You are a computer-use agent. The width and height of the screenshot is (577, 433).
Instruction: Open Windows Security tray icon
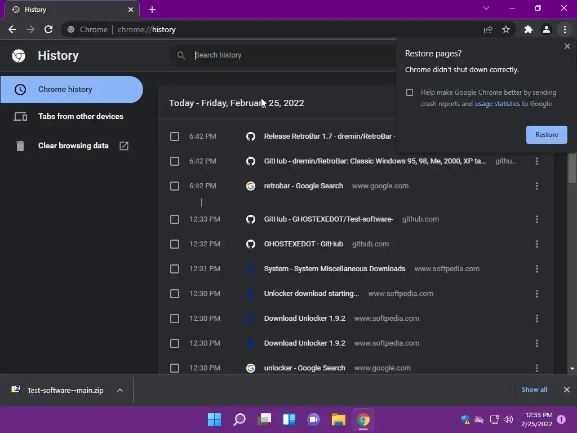[465, 419]
